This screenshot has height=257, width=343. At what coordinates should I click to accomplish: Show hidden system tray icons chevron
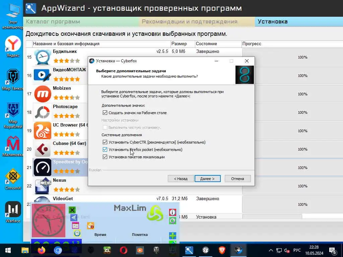(271, 250)
